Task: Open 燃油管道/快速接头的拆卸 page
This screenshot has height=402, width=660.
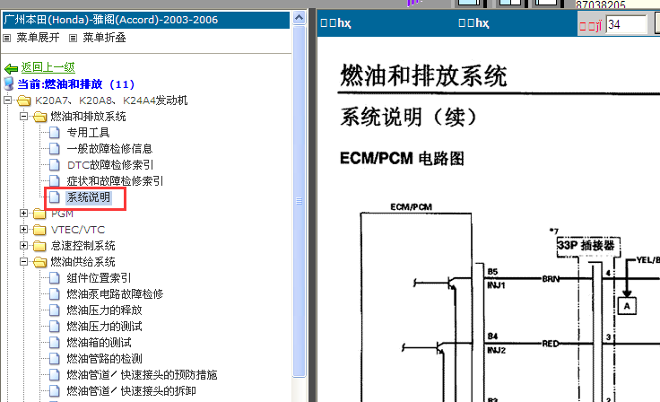Action: coord(131,390)
